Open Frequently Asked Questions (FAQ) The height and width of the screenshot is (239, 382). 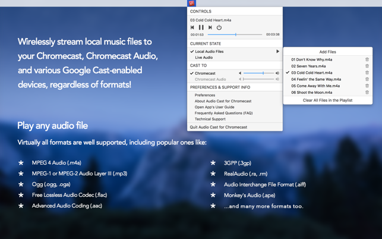(x=223, y=113)
